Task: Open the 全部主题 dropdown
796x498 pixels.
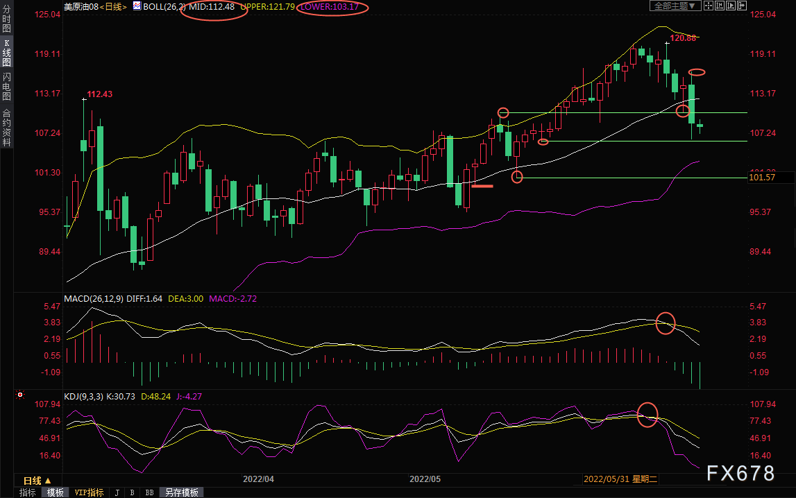Action: (675, 6)
